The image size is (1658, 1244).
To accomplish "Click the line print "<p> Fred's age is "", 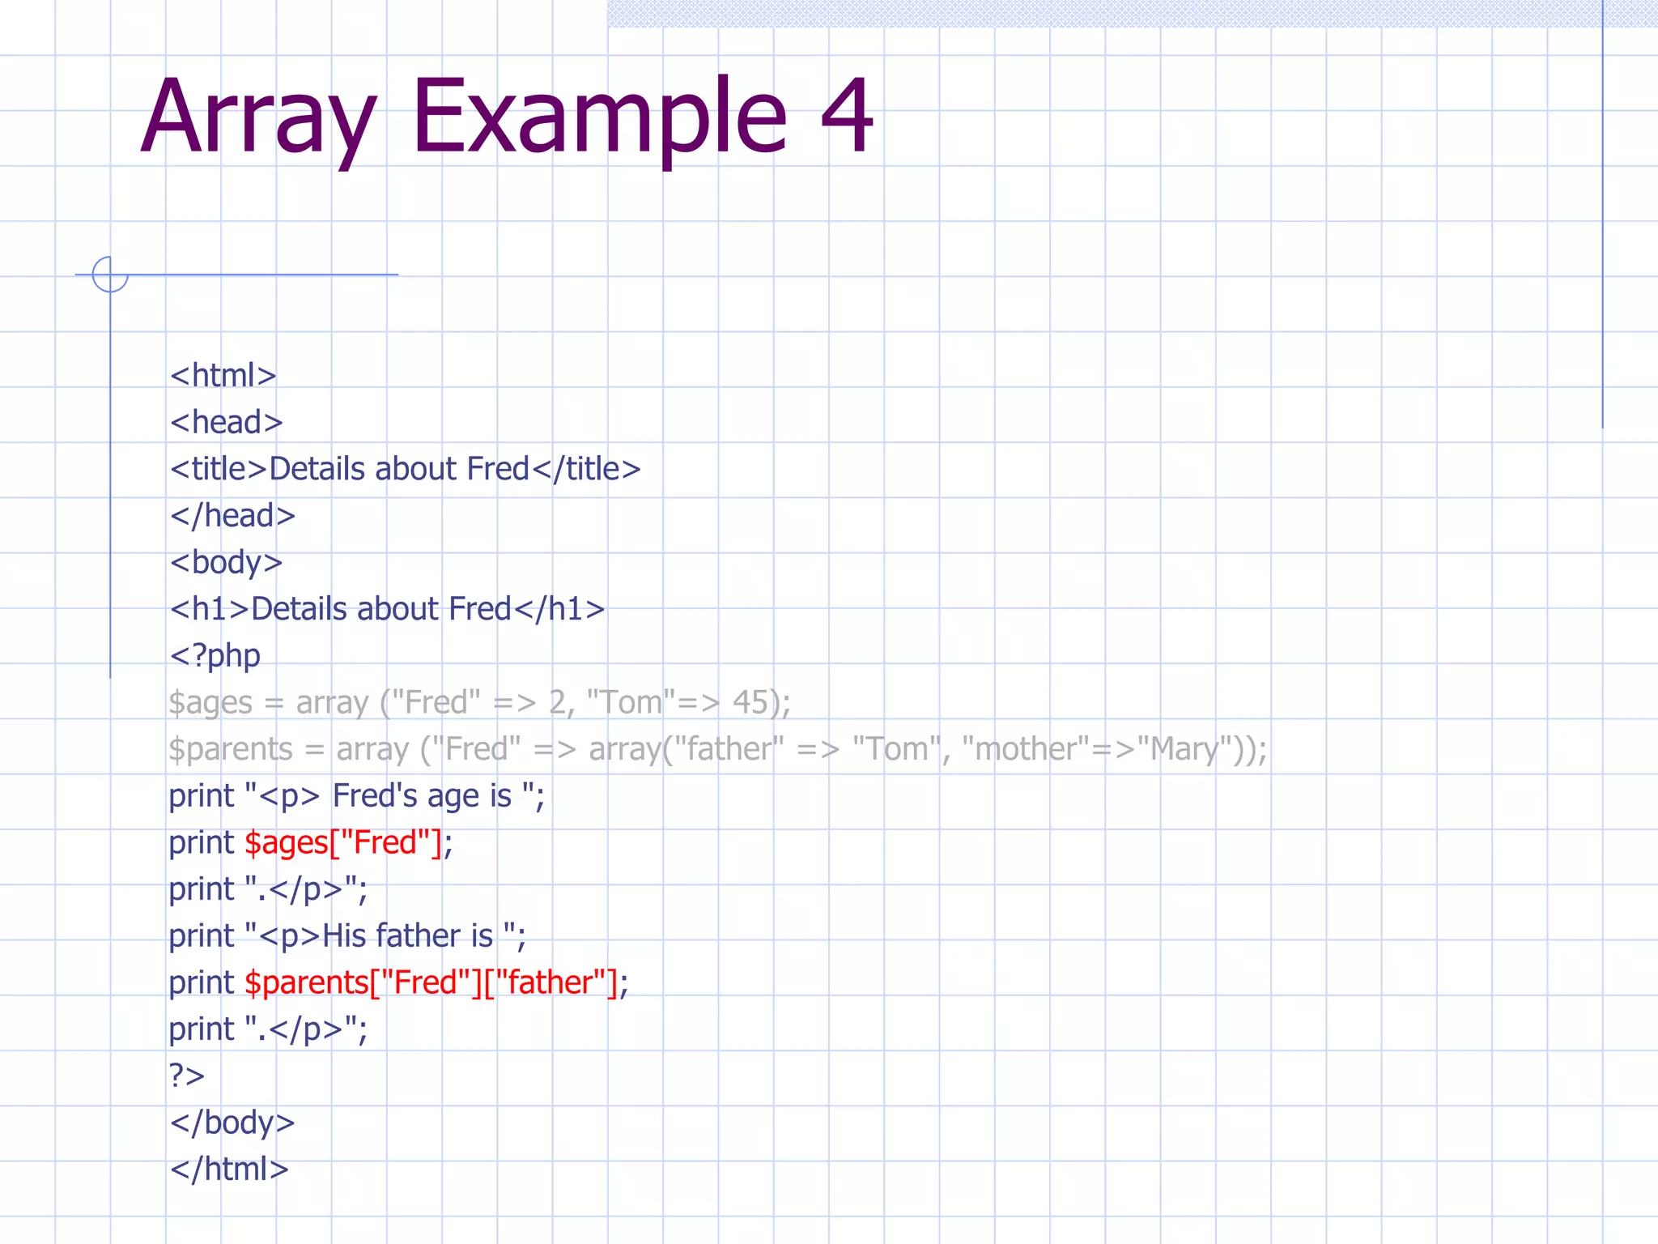I will (356, 796).
